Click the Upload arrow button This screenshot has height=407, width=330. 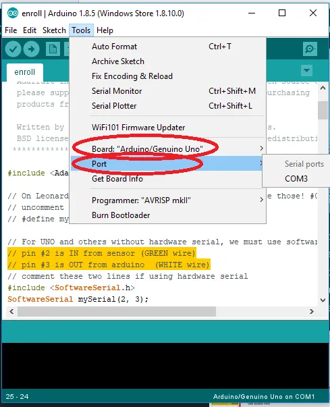pos(32,49)
